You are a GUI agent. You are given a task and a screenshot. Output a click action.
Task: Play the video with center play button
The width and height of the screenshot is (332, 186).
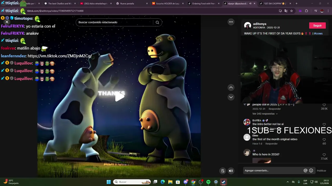119,97
